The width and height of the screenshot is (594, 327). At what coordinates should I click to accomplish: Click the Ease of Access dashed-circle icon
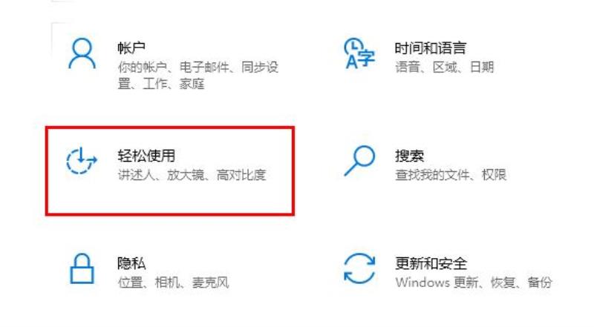point(82,161)
